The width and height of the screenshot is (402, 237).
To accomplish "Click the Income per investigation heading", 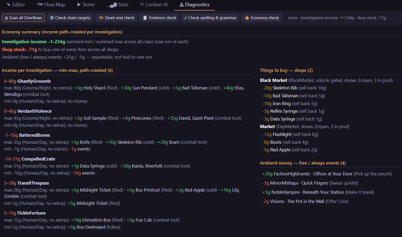I will [x=57, y=70].
